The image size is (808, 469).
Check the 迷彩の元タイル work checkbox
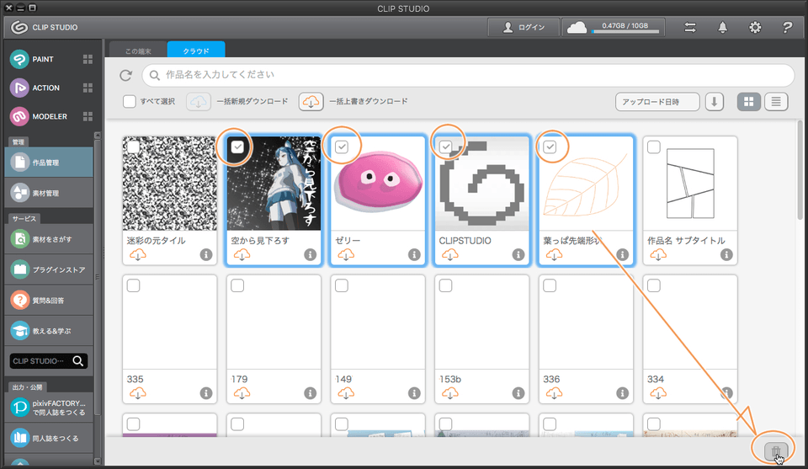[133, 147]
